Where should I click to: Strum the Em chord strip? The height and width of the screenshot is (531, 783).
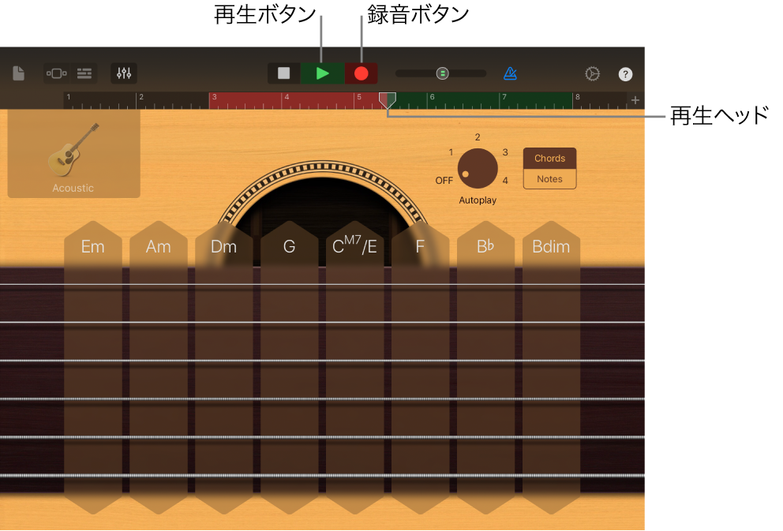coord(93,368)
